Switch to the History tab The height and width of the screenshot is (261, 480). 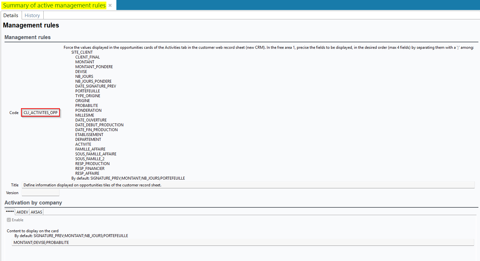click(32, 16)
